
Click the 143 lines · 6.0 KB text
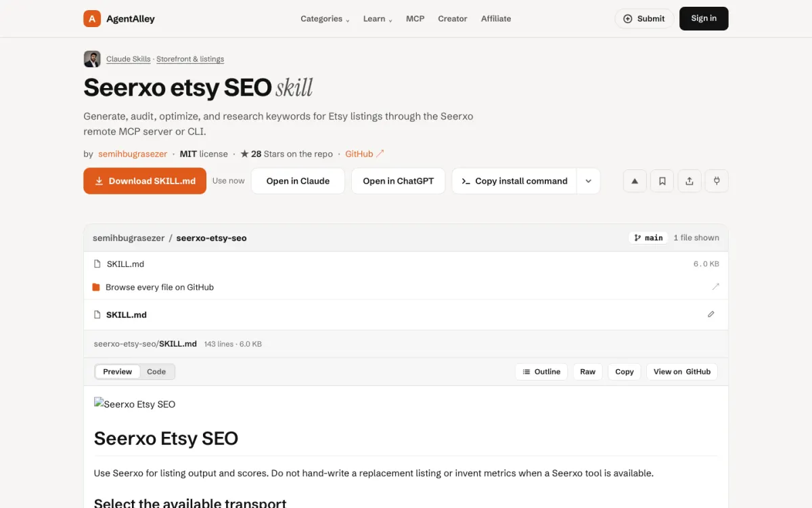233,344
